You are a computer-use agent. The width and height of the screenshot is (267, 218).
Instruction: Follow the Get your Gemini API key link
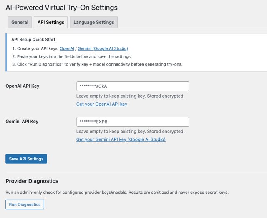(121, 139)
